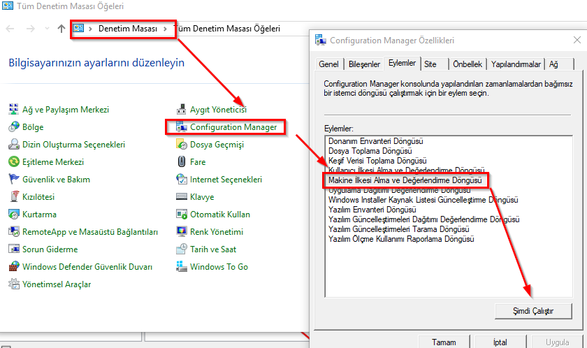Image resolution: width=587 pixels, height=348 pixels.
Task: Open Tarih ve Saat icon
Action: (x=182, y=249)
